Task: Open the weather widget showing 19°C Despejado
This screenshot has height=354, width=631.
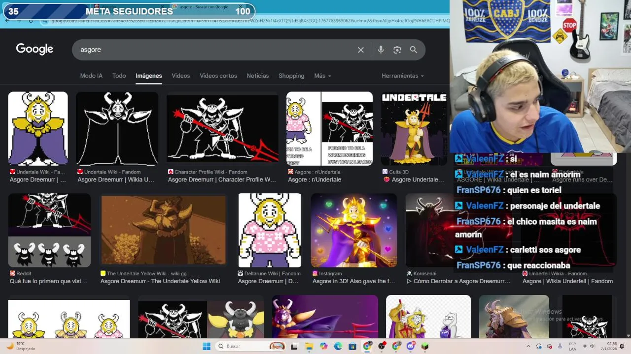Action: click(x=21, y=346)
